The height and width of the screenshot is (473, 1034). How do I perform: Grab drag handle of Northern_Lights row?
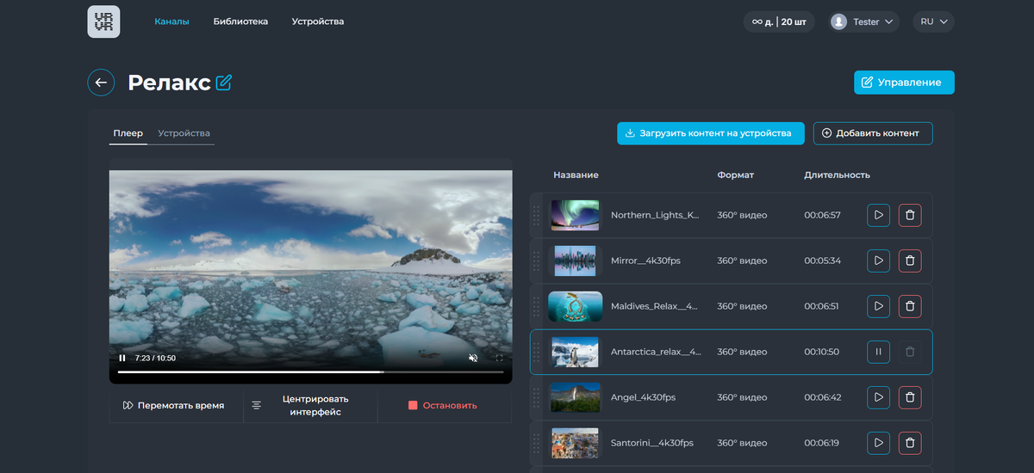(537, 215)
